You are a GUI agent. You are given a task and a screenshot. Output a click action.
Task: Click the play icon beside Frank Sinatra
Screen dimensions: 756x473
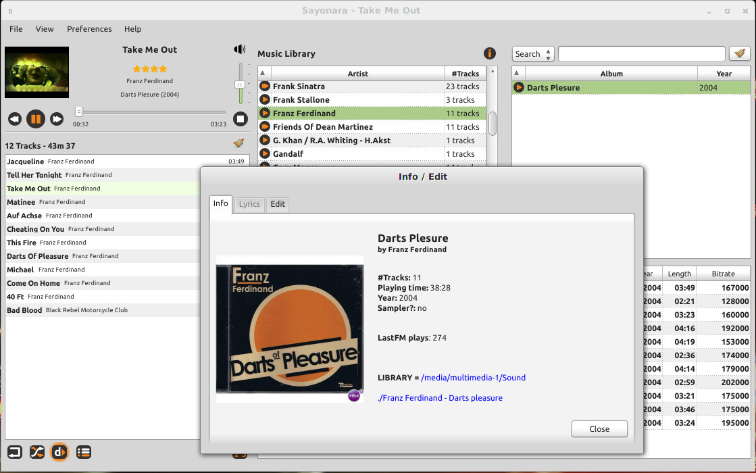pos(265,86)
